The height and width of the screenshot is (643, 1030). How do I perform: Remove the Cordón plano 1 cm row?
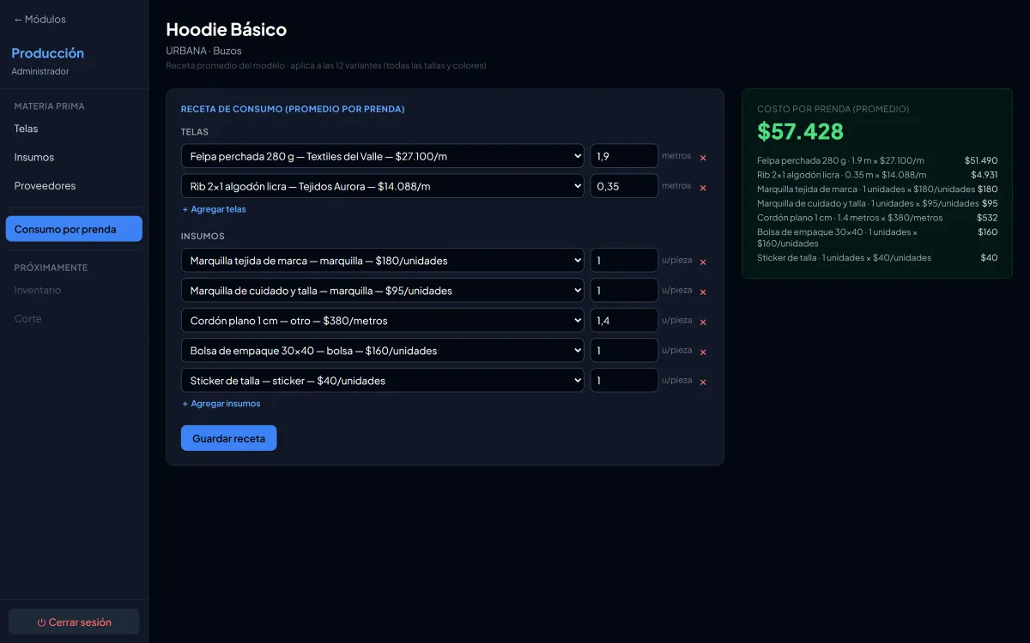[x=703, y=322]
